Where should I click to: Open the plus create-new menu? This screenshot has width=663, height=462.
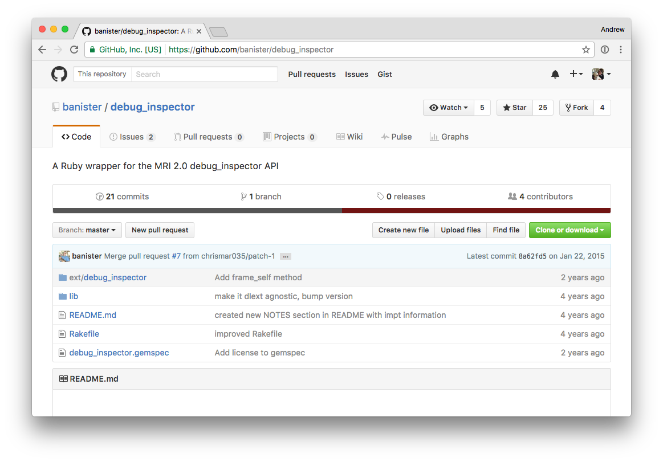[x=576, y=74]
